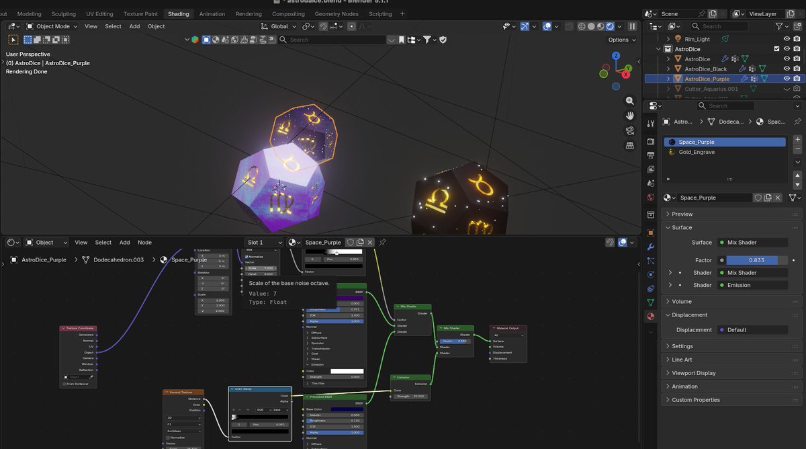Viewport: 806px width, 449px height.
Task: Toggle Normalize checkbox in noise texture node
Action: click(x=247, y=257)
